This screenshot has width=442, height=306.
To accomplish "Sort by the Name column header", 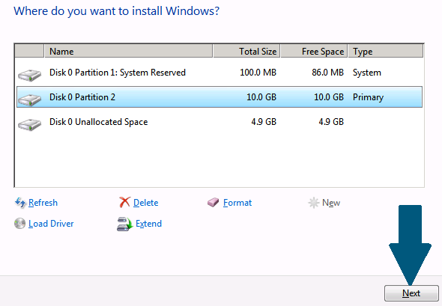I will tap(128, 51).
